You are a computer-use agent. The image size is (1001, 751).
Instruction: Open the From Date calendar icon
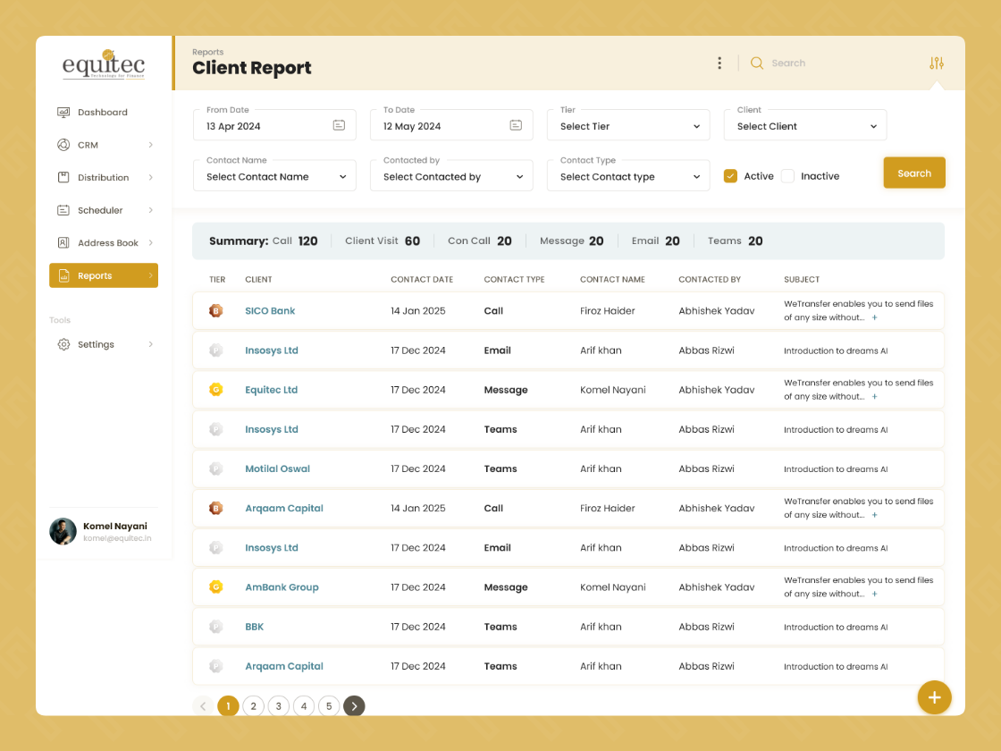339,125
